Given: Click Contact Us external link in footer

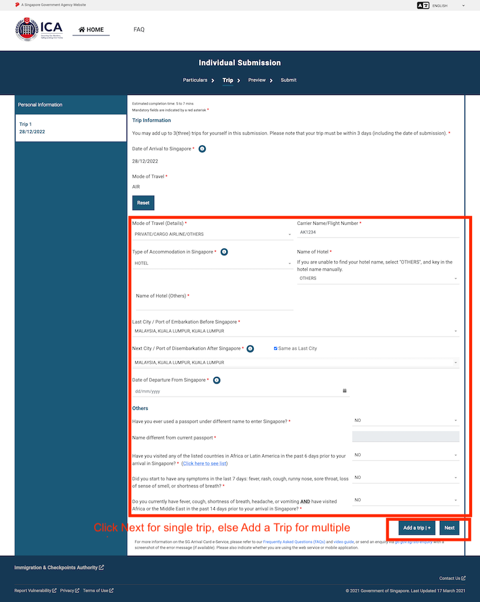Looking at the screenshot, I should 452,578.
